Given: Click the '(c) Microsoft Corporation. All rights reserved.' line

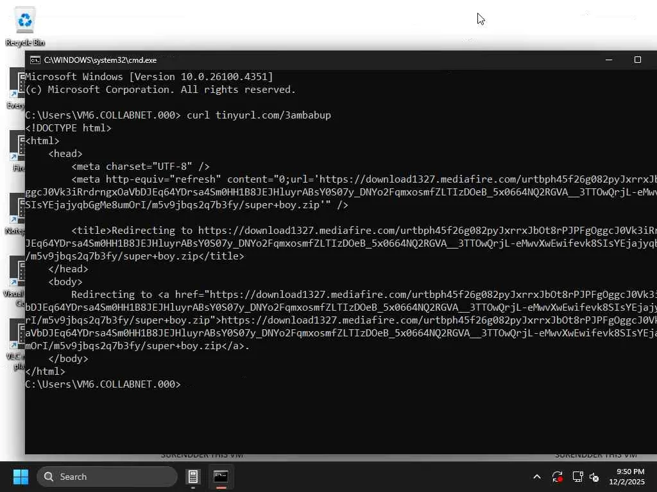Looking at the screenshot, I should 160,90.
